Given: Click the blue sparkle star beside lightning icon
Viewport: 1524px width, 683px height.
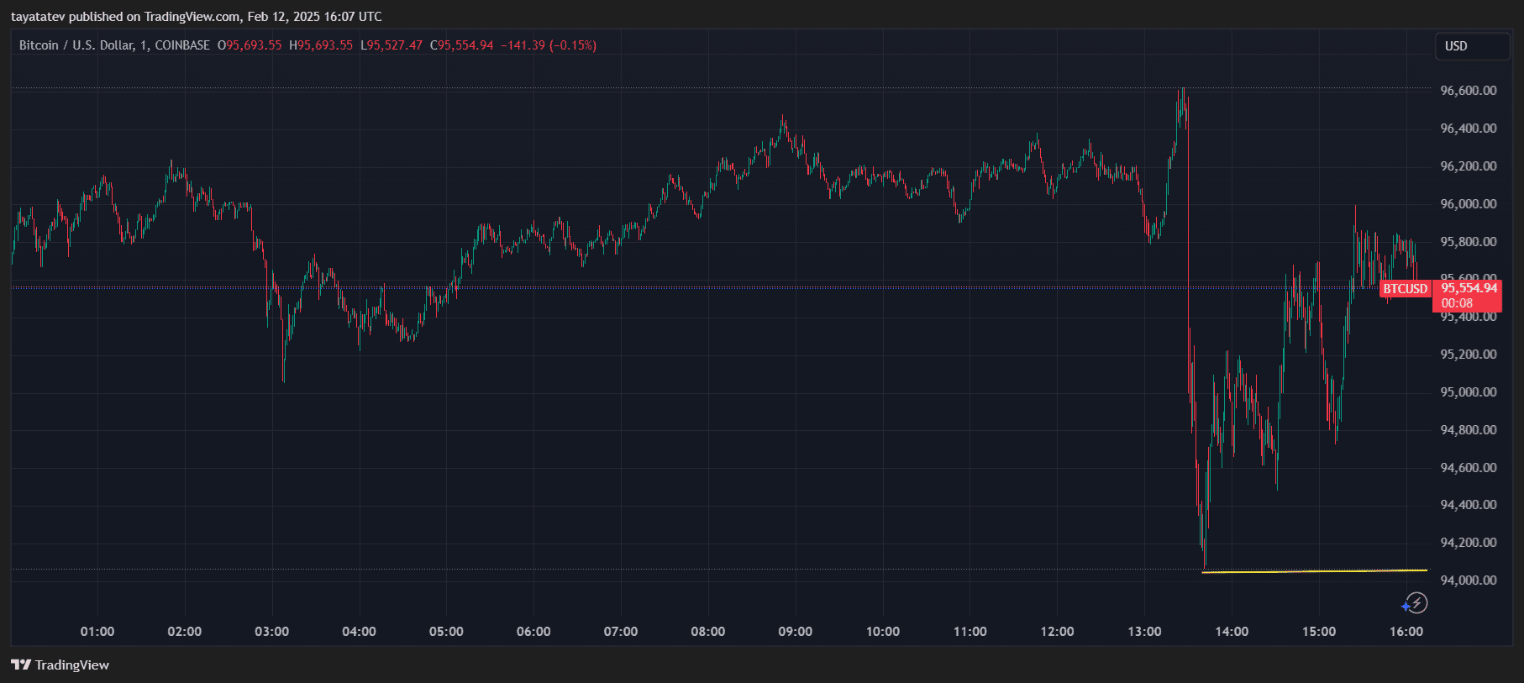Looking at the screenshot, I should point(1406,607).
